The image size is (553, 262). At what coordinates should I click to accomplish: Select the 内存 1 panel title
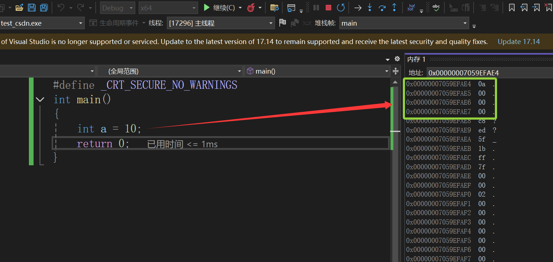tap(416, 59)
